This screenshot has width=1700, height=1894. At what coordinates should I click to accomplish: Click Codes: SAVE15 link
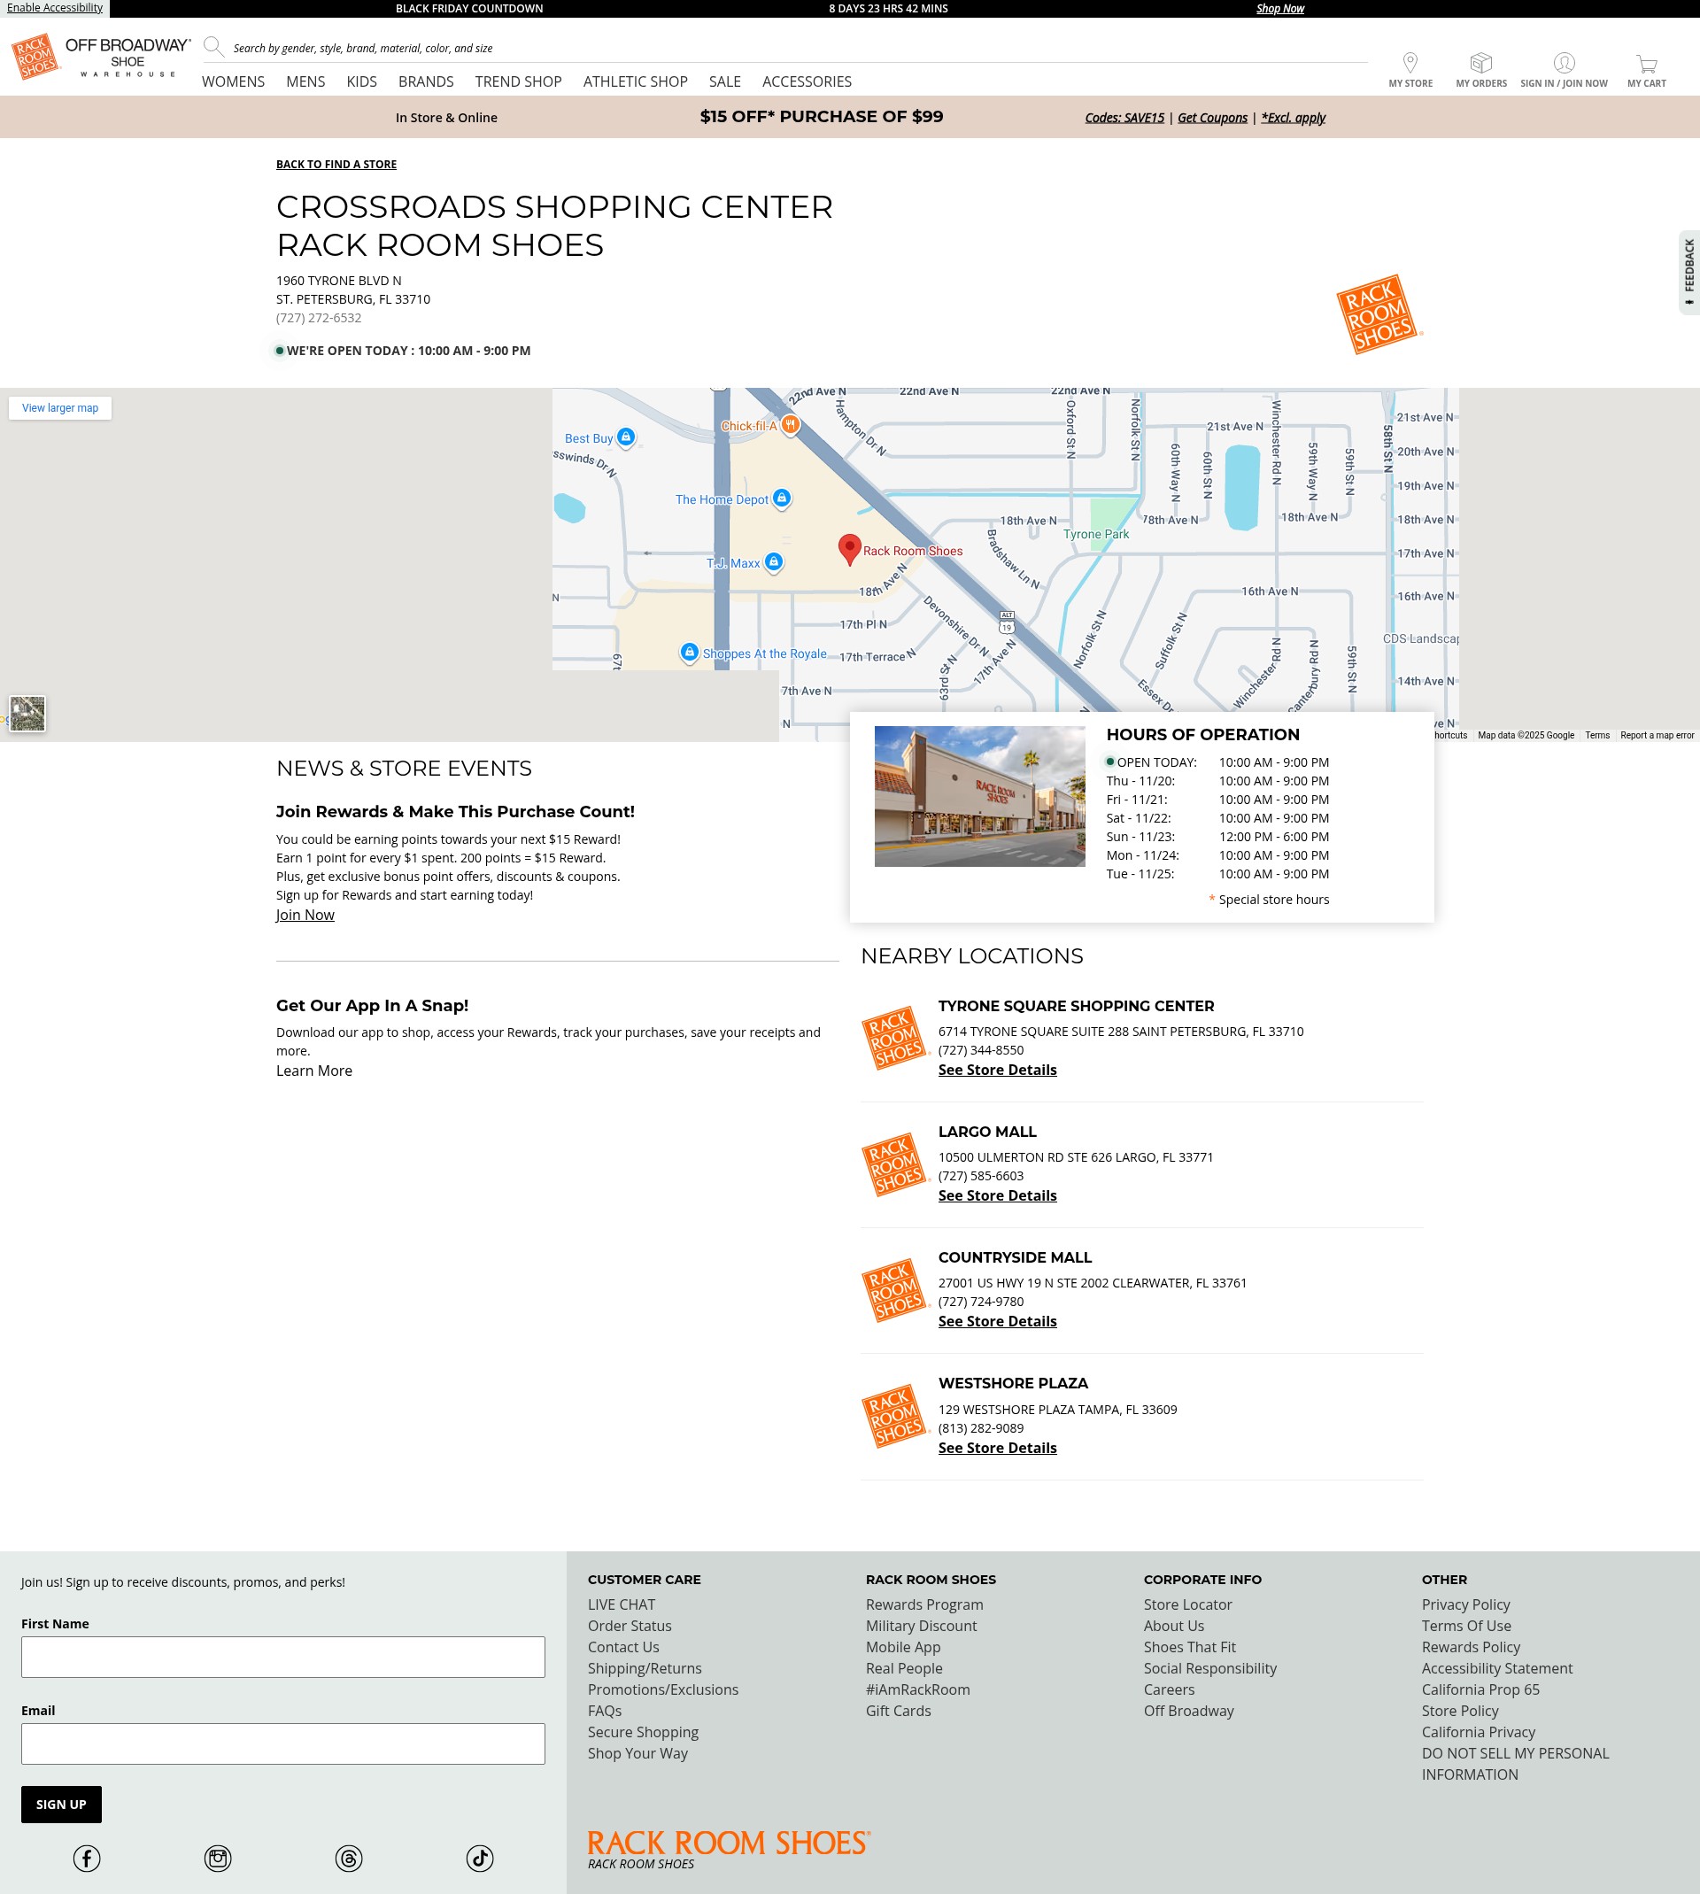coord(1124,118)
